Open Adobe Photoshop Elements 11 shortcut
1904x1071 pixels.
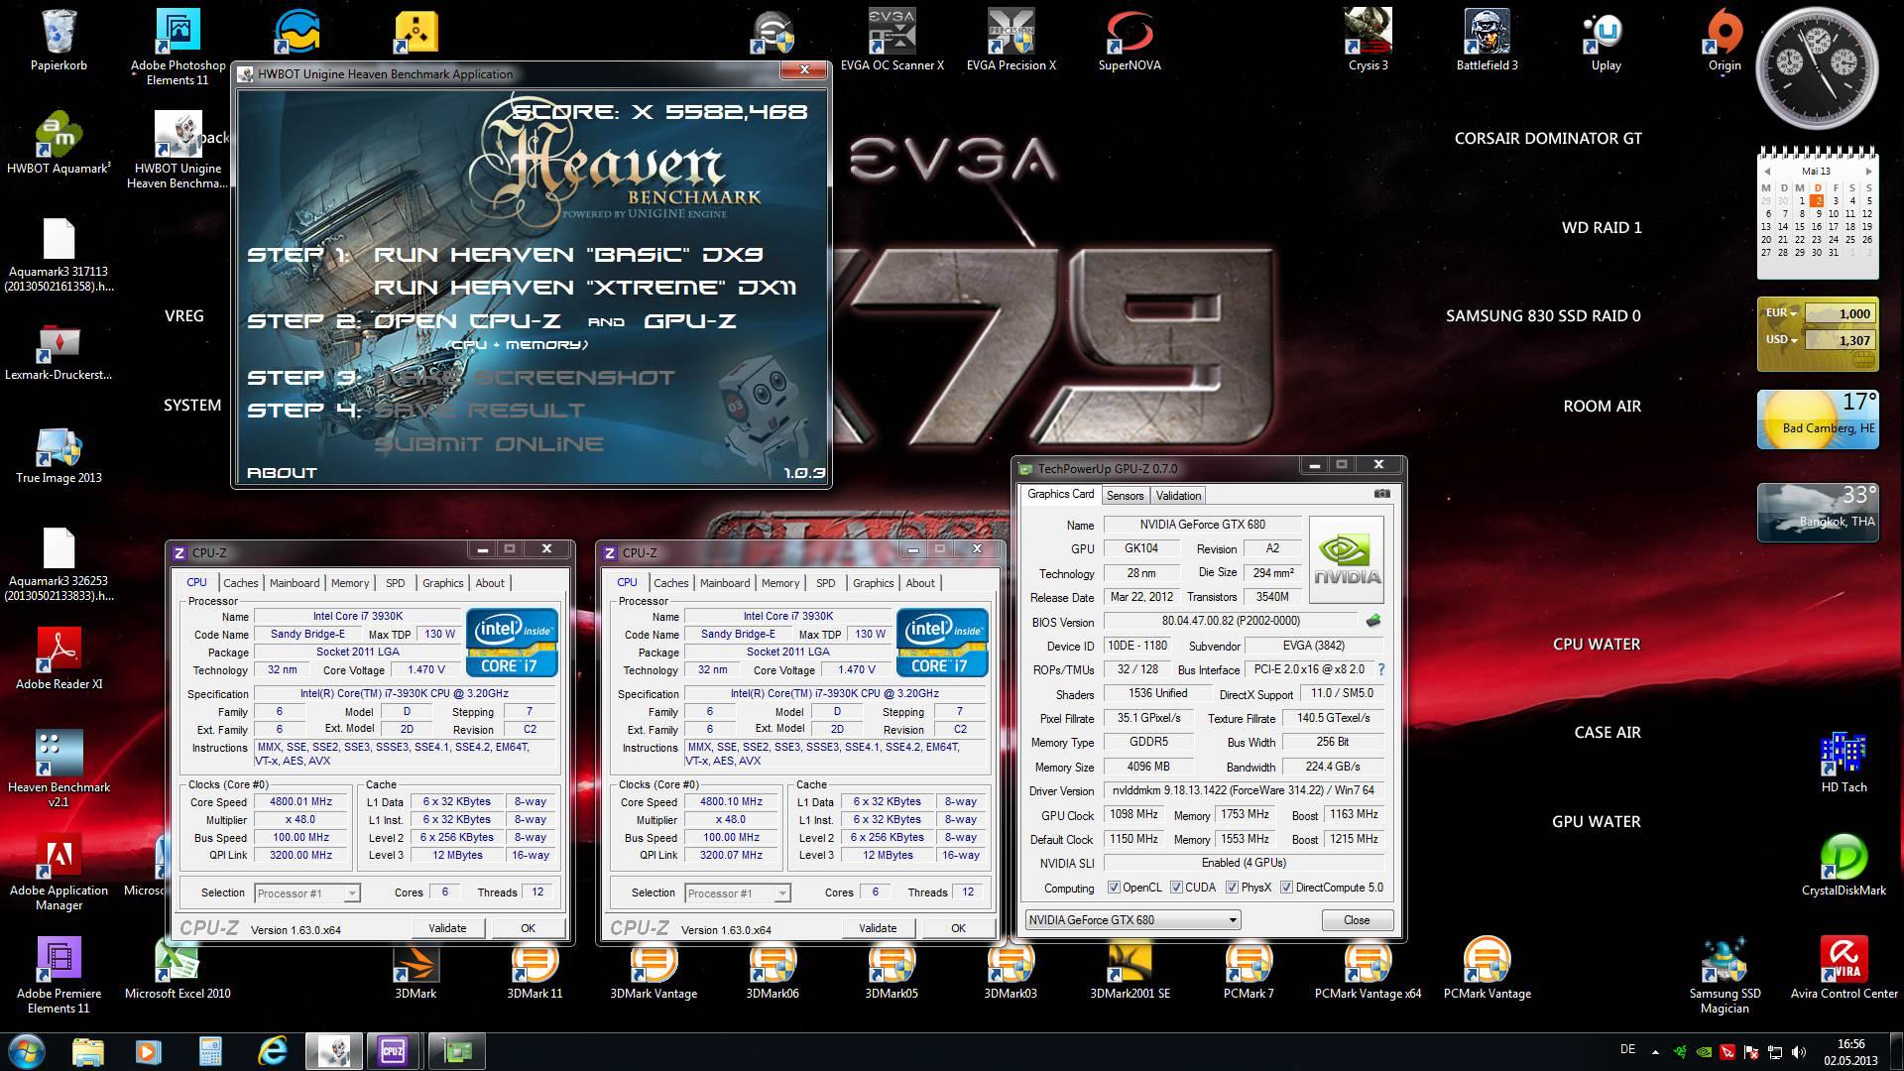[178, 47]
